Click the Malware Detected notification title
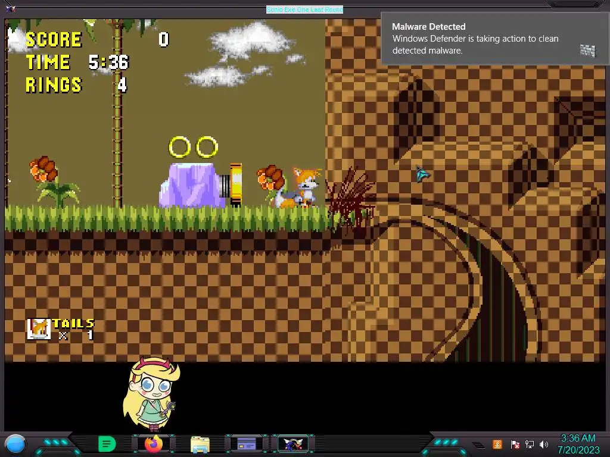The height and width of the screenshot is (457, 610). pyautogui.click(x=428, y=26)
